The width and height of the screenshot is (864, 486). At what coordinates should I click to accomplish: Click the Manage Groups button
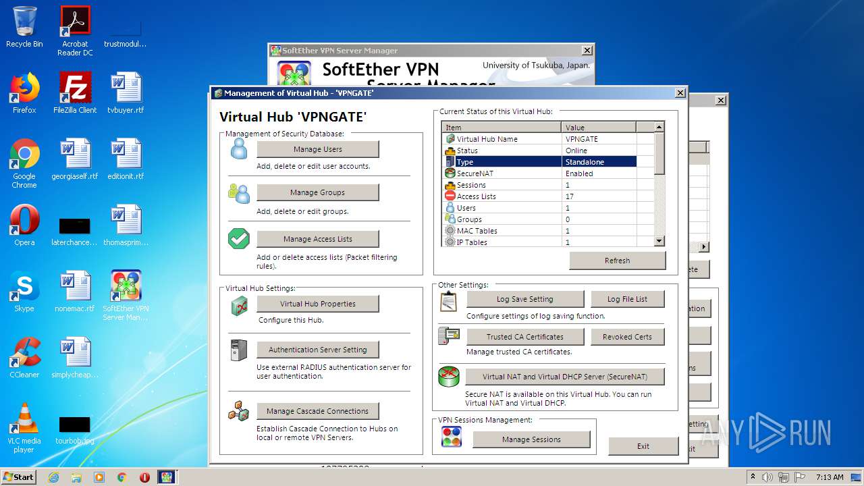pyautogui.click(x=318, y=192)
